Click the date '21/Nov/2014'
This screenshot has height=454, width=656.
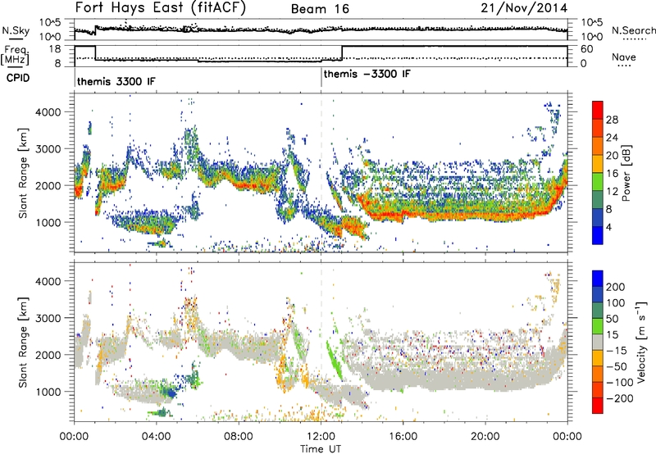coord(524,8)
